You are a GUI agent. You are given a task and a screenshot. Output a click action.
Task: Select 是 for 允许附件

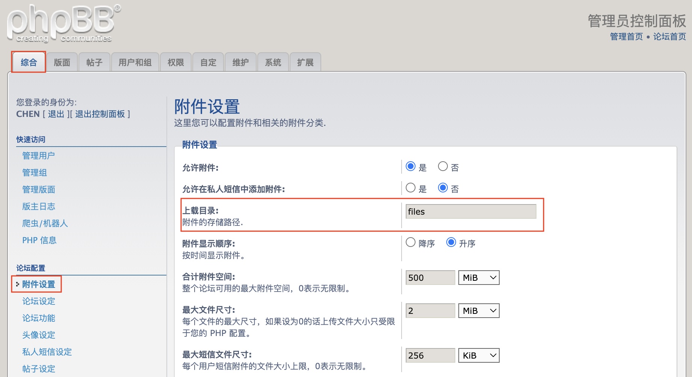[x=411, y=167]
